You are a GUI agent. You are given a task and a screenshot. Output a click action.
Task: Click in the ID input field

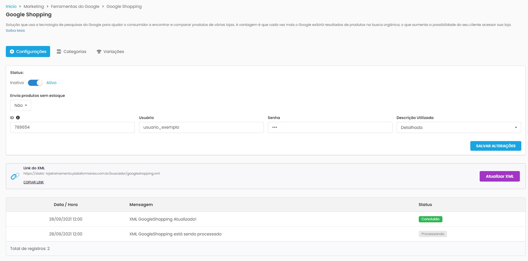(x=73, y=127)
